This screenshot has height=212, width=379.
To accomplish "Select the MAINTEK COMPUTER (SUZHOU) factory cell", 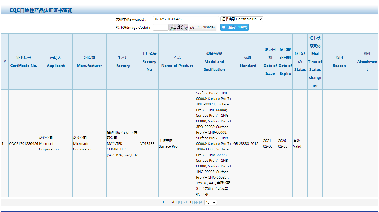I will coord(123,143).
